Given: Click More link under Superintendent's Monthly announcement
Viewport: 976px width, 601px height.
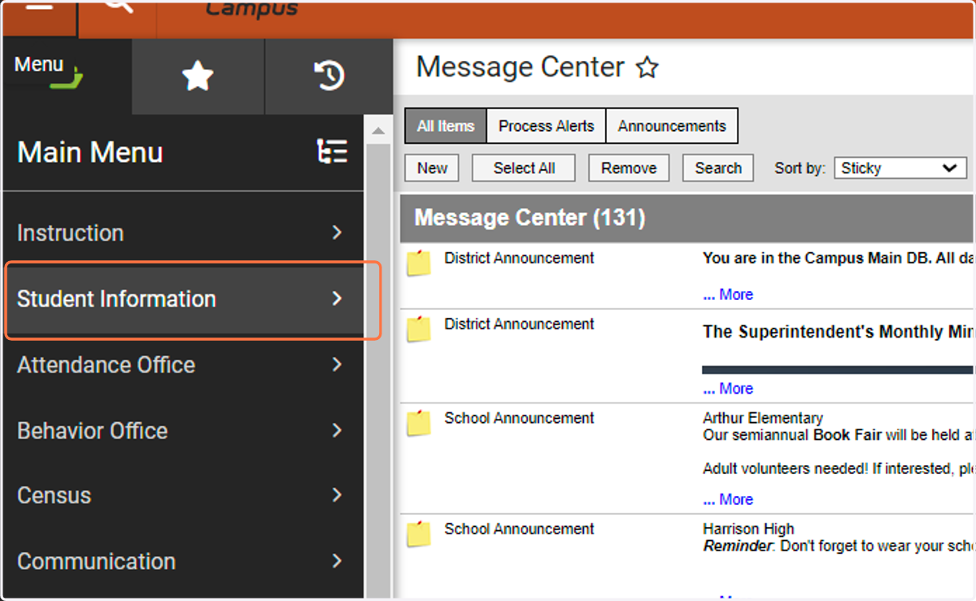Looking at the screenshot, I should (x=728, y=389).
